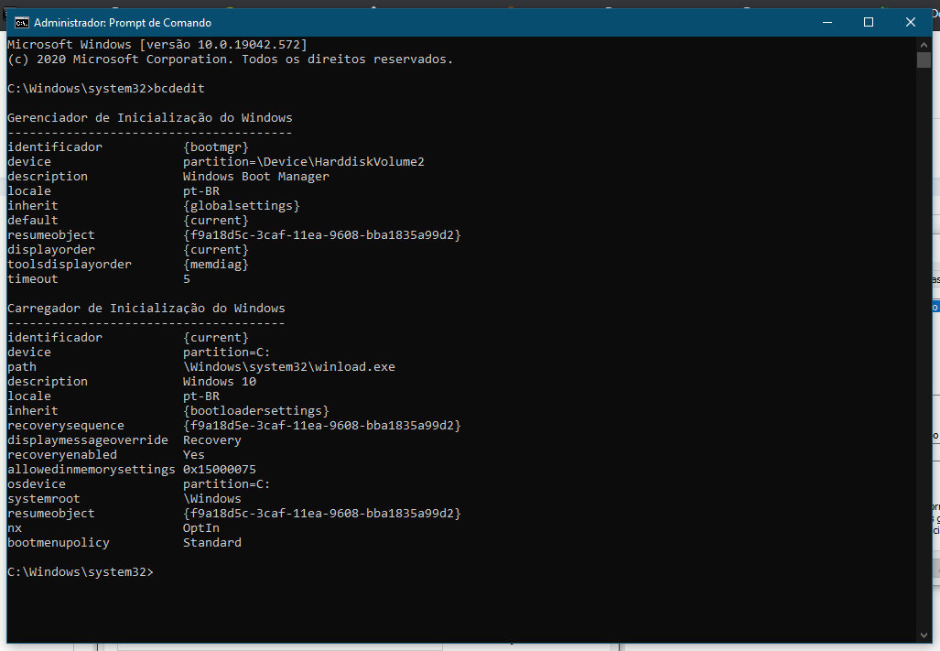The height and width of the screenshot is (651, 940).
Task: Click the 'bootmenupolicy' label
Action: click(x=59, y=543)
